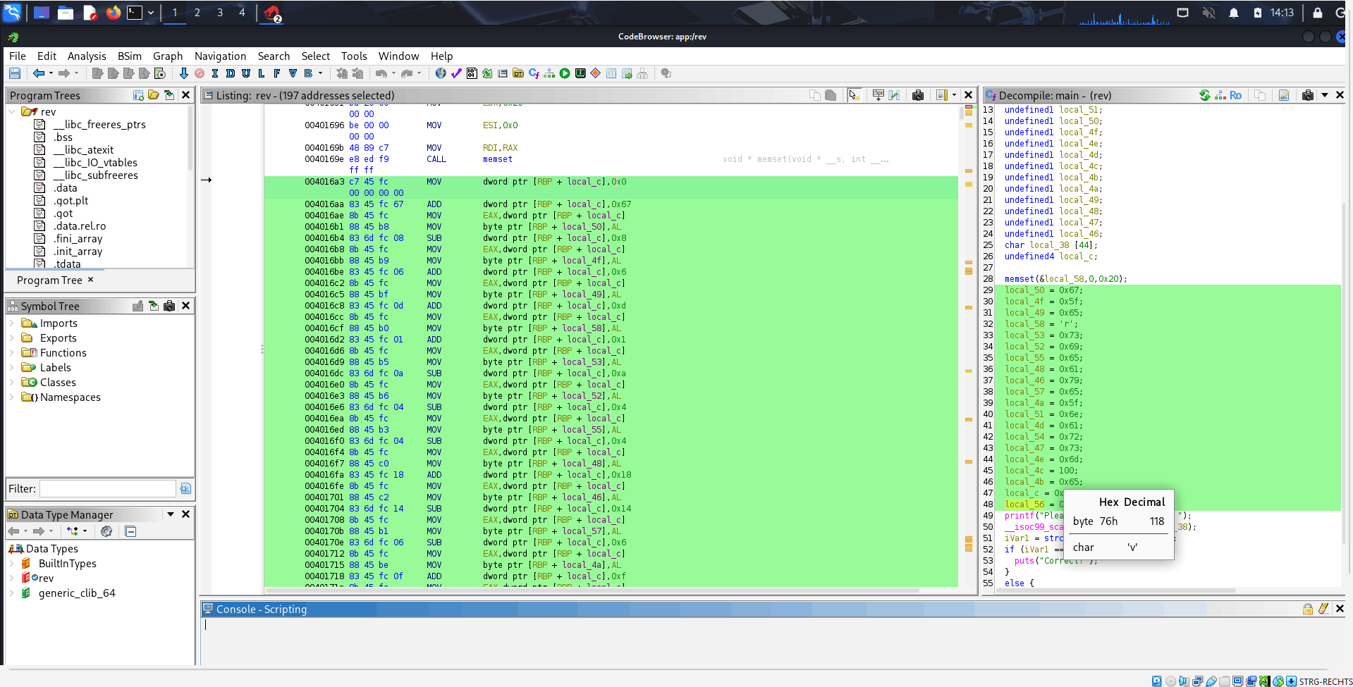Take a snapshot of the Listing window
This screenshot has height=687, width=1353.
coord(918,95)
